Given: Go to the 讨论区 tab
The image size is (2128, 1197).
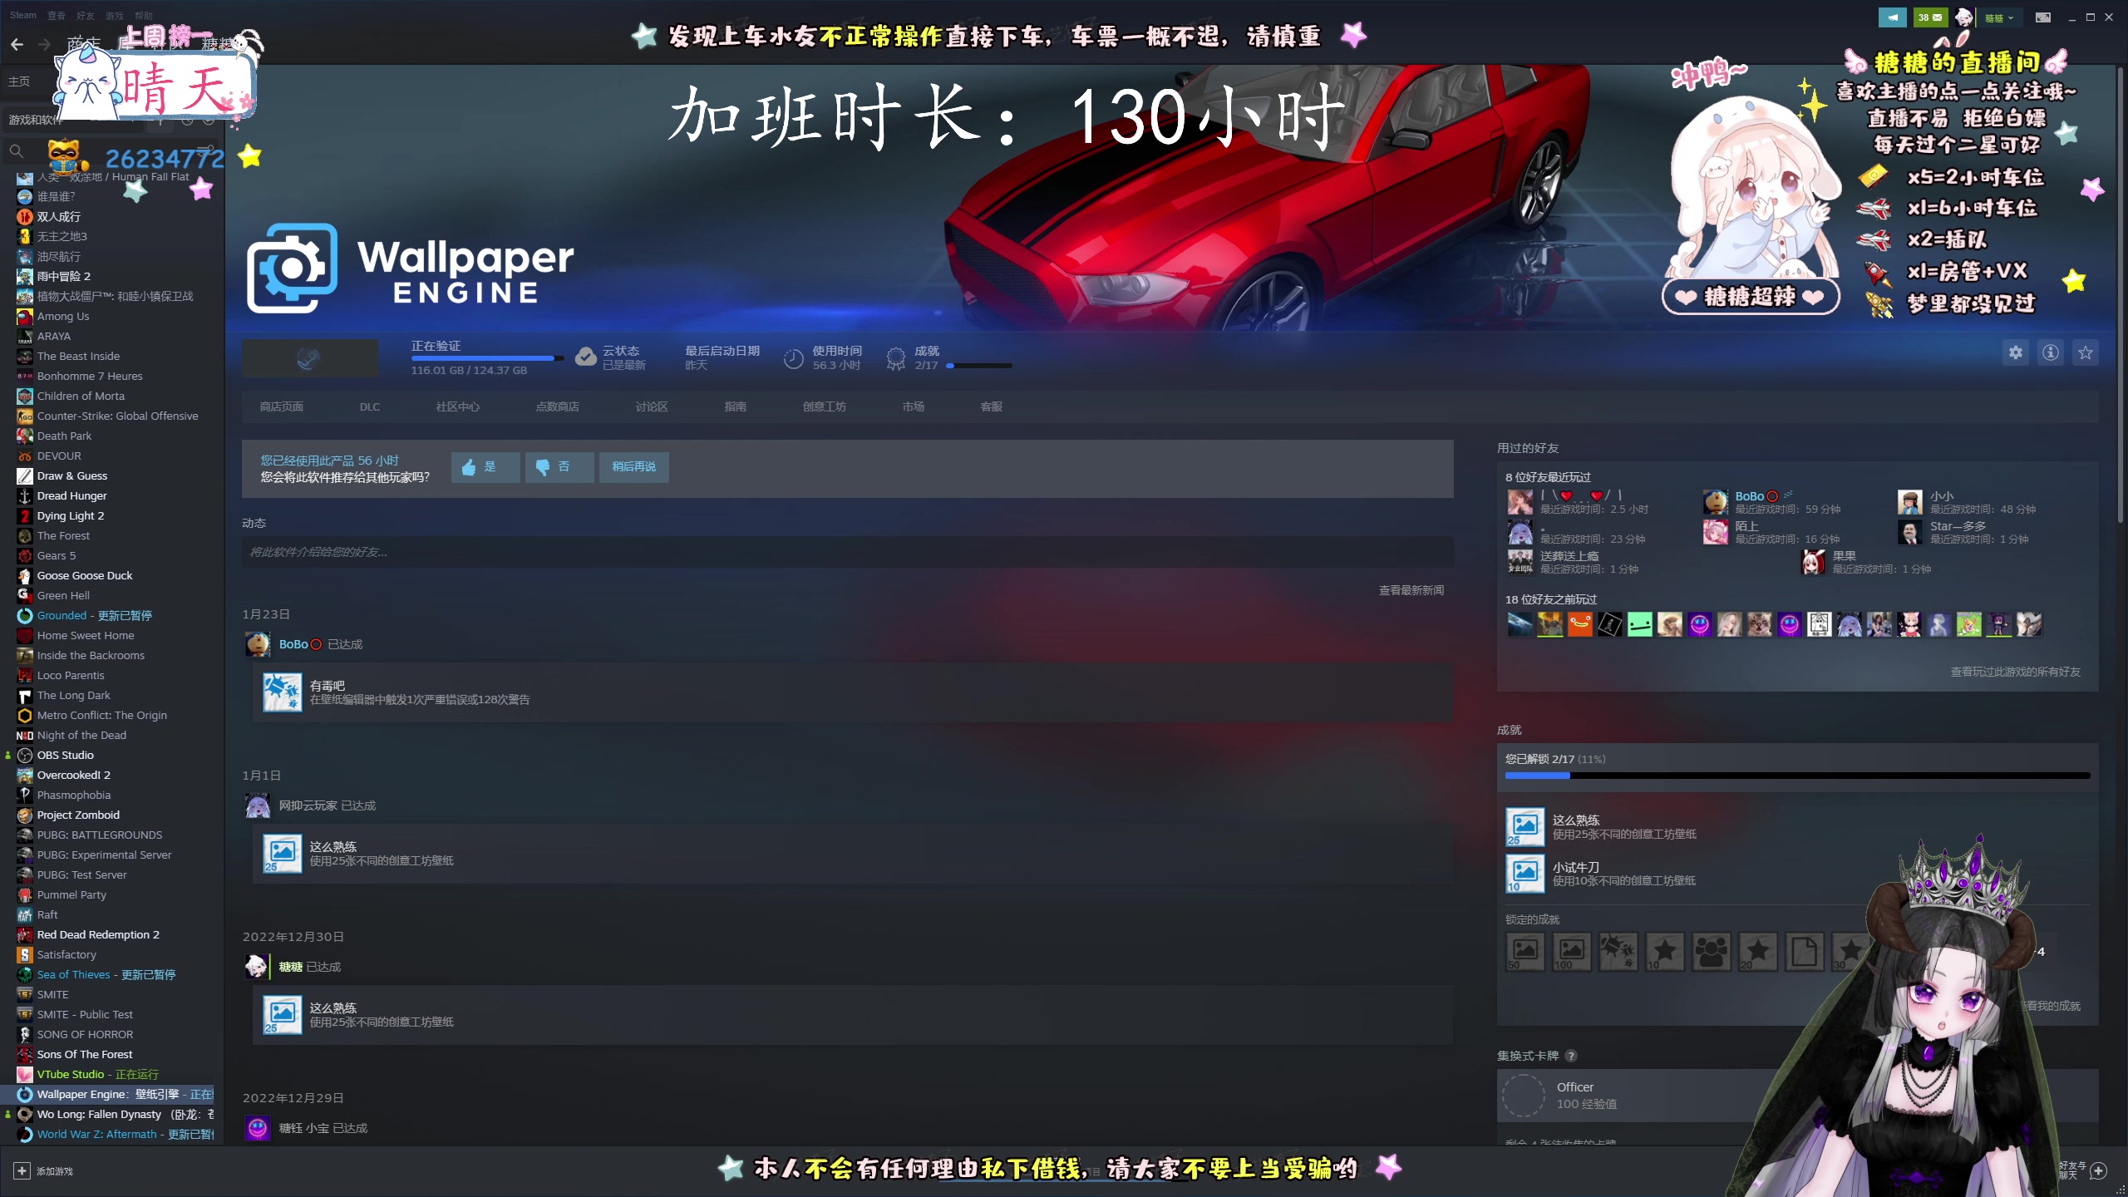Looking at the screenshot, I should point(652,406).
